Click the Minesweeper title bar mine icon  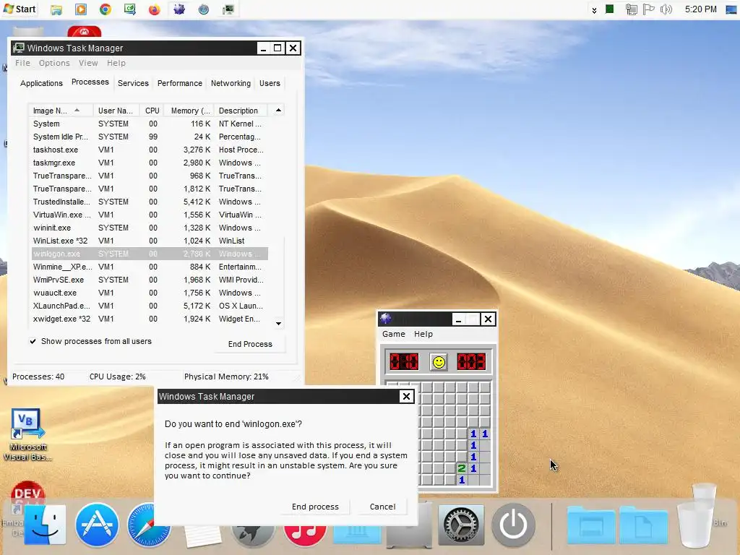point(386,319)
